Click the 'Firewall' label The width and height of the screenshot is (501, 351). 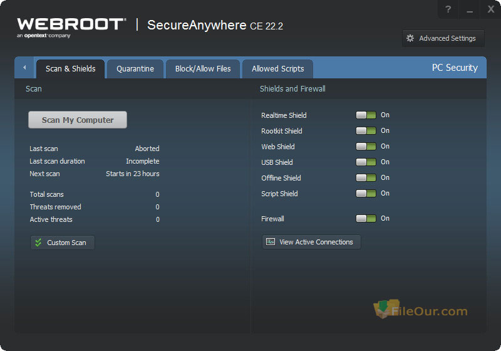pos(272,219)
